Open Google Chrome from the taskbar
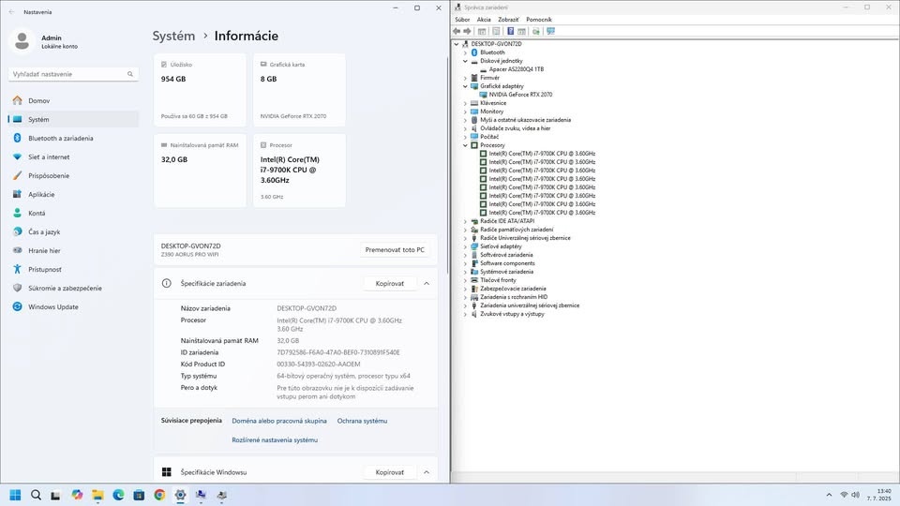Image resolution: width=900 pixels, height=506 pixels. click(159, 495)
